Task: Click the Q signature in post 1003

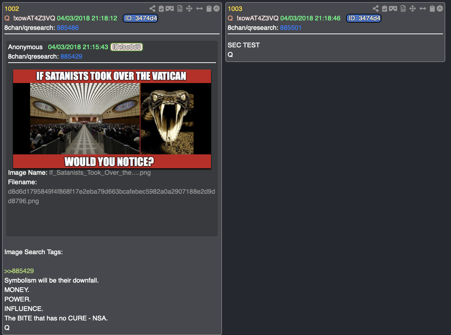Action: (x=230, y=55)
